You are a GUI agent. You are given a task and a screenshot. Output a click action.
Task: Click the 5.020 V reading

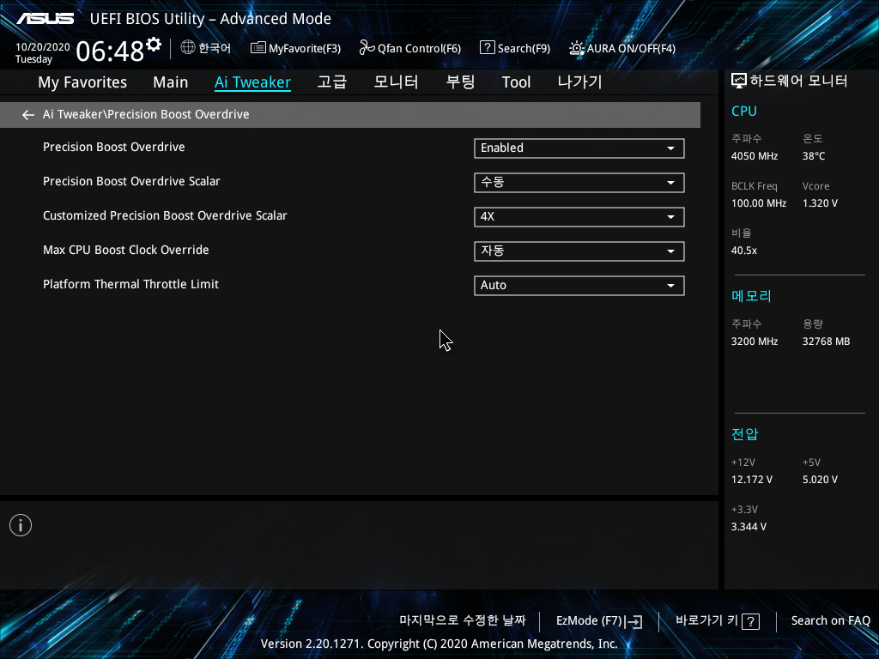pos(820,480)
